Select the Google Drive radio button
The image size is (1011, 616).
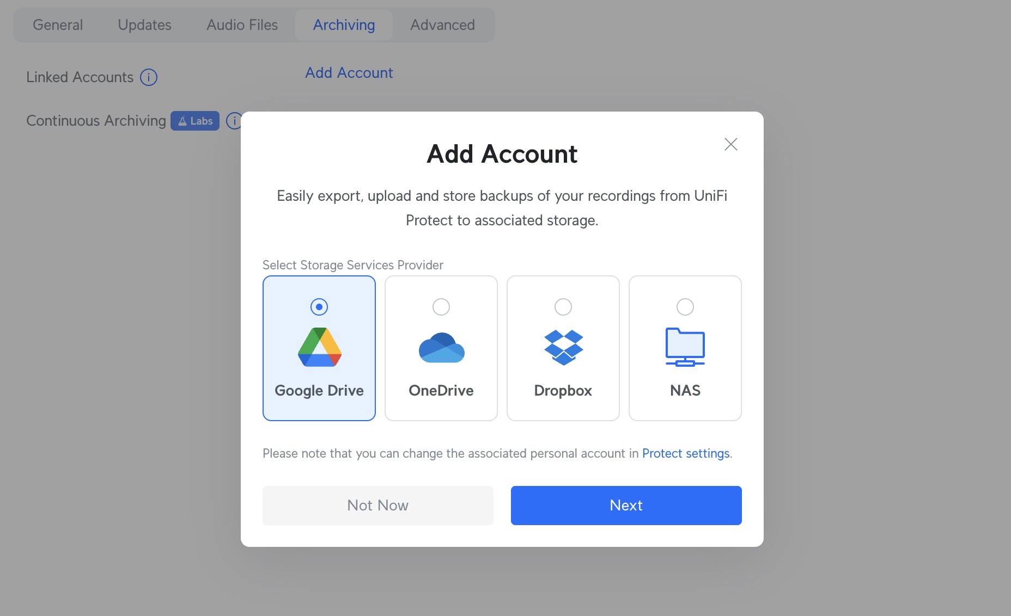(319, 307)
